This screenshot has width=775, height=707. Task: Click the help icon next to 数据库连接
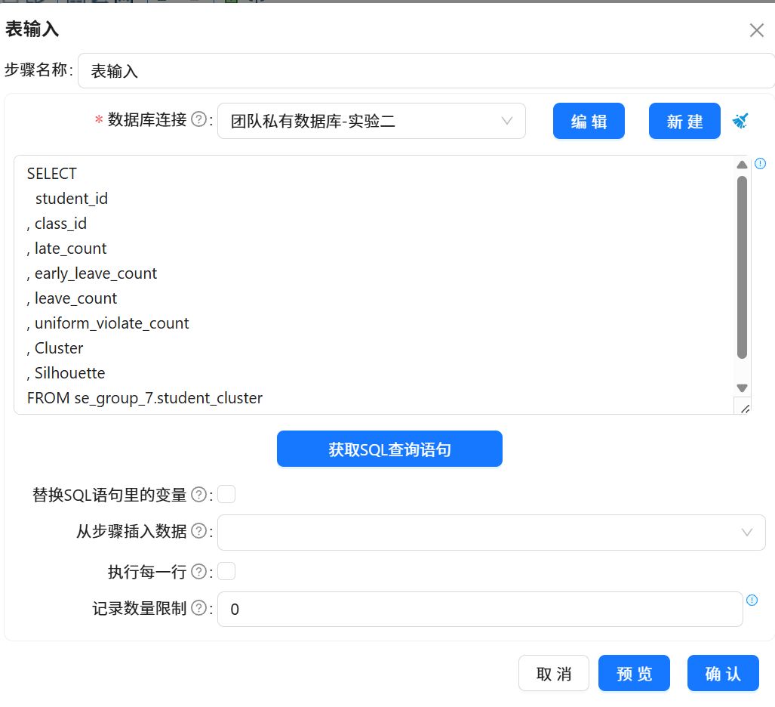[x=198, y=119]
